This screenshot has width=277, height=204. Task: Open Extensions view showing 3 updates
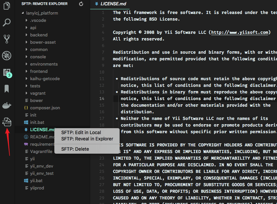point(7,72)
